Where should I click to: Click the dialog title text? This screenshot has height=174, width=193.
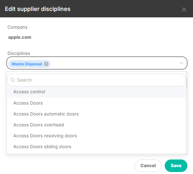click(38, 9)
